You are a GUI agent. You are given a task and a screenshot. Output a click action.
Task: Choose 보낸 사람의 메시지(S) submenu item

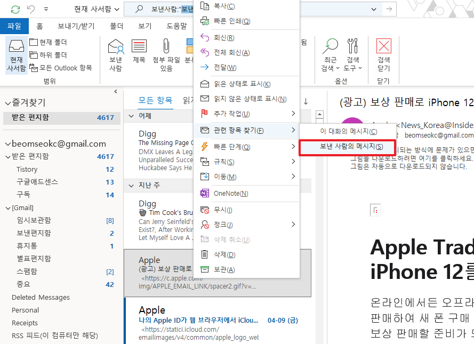point(347,147)
